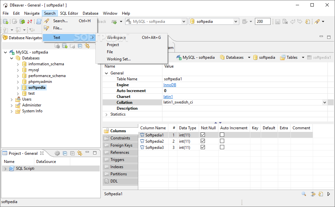This screenshot has height=207, width=335.
Task: Collapse the General properties group
Action: tap(107, 73)
